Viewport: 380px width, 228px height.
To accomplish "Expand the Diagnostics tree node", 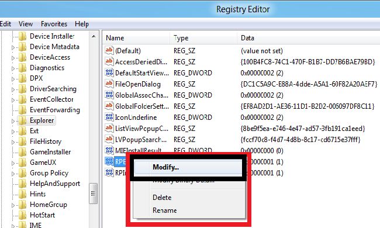I will click(x=13, y=68).
